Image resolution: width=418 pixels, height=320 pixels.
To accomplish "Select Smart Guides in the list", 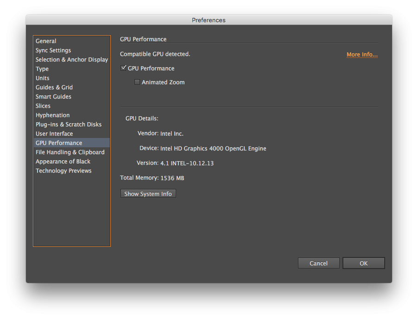I will pos(72,96).
